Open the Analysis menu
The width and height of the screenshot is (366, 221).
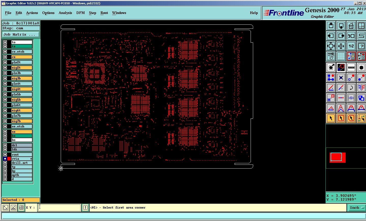65,13
